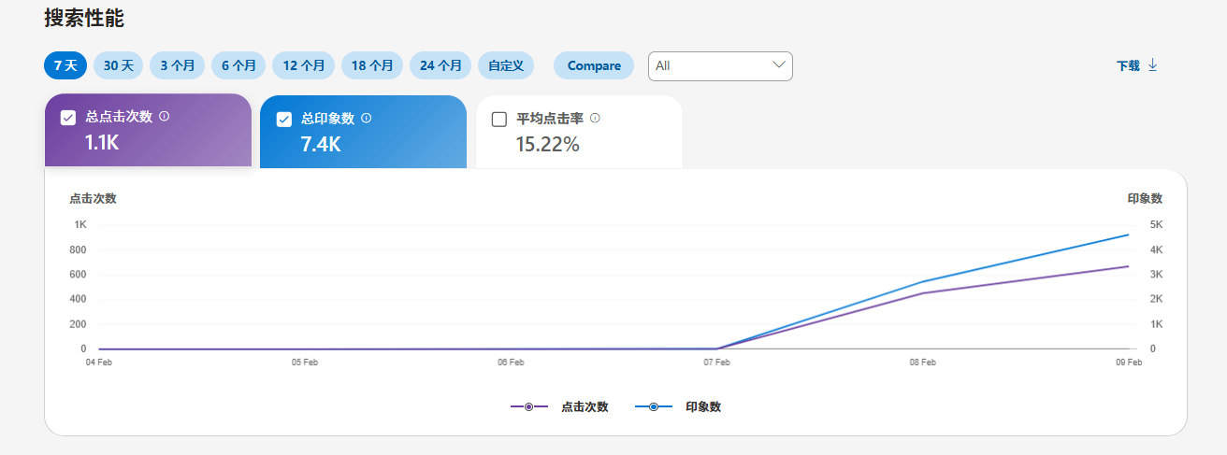Click the Compare button
The width and height of the screenshot is (1227, 455).
click(x=594, y=65)
